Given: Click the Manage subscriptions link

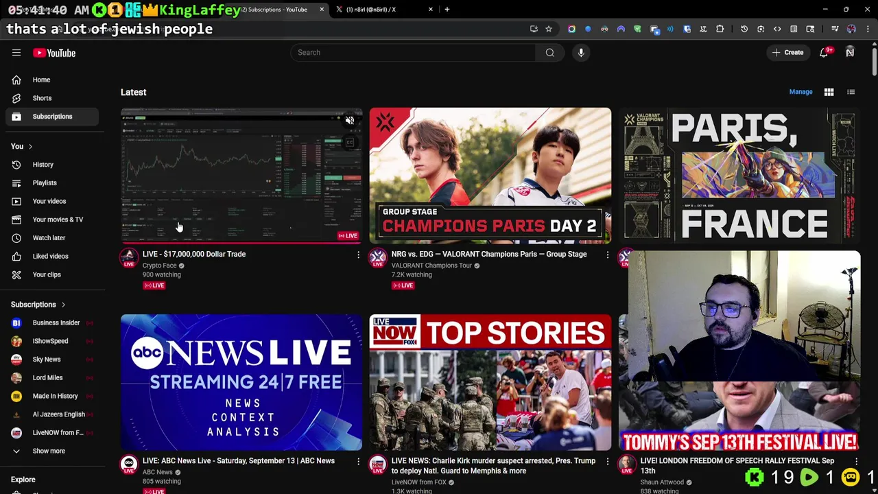Looking at the screenshot, I should pyautogui.click(x=800, y=92).
